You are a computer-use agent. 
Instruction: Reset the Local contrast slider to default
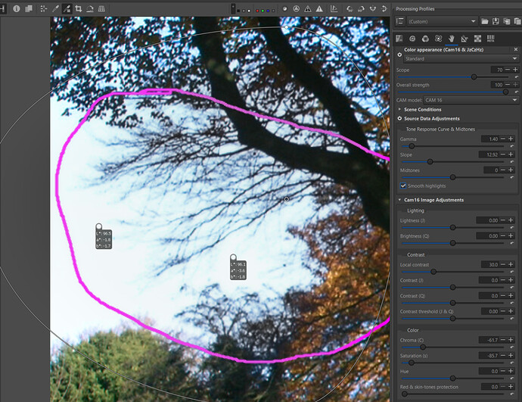point(512,272)
